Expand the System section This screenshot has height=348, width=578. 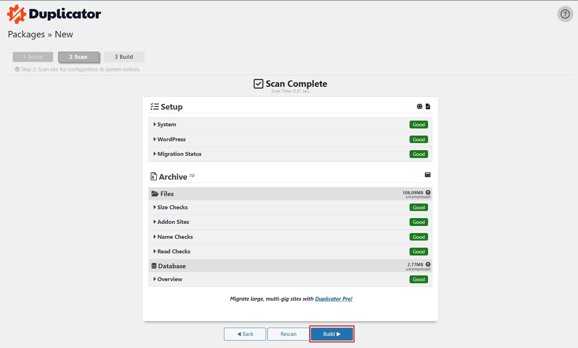tap(166, 125)
